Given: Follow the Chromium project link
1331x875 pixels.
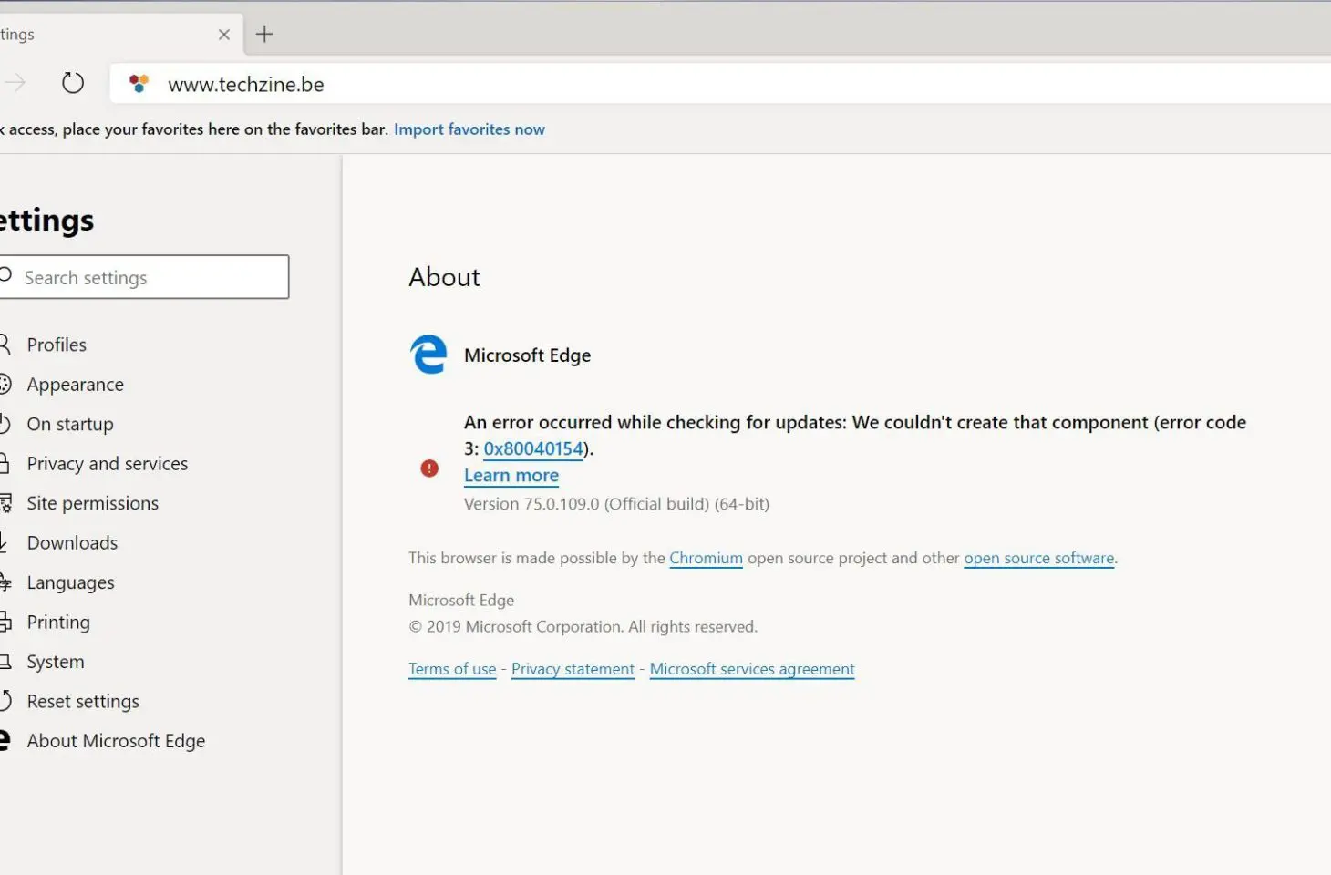Looking at the screenshot, I should click(x=706, y=557).
